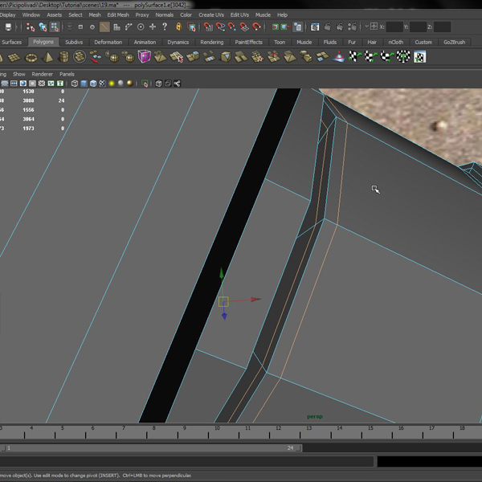
Task: Open the transform input mode dropdown arrow
Action: tap(366, 27)
